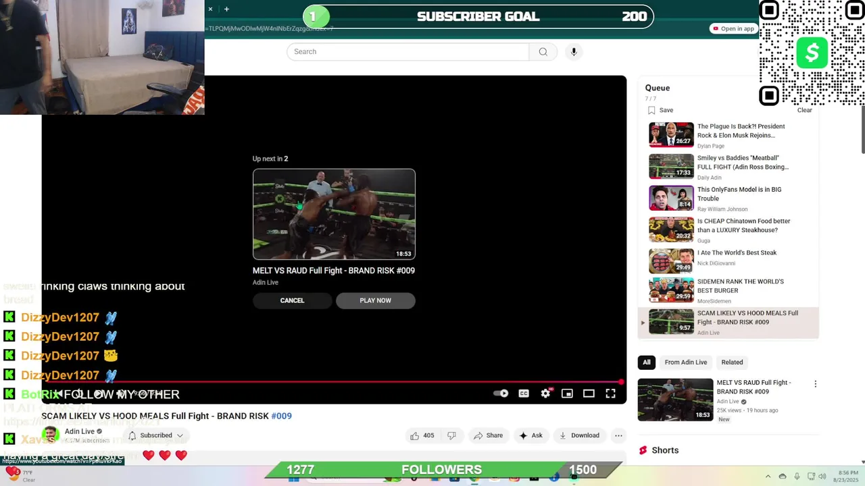Open more actions menu below video

618,435
